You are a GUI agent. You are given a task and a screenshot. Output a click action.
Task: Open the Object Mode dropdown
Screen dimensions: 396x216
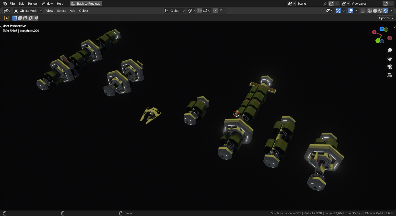click(x=28, y=11)
